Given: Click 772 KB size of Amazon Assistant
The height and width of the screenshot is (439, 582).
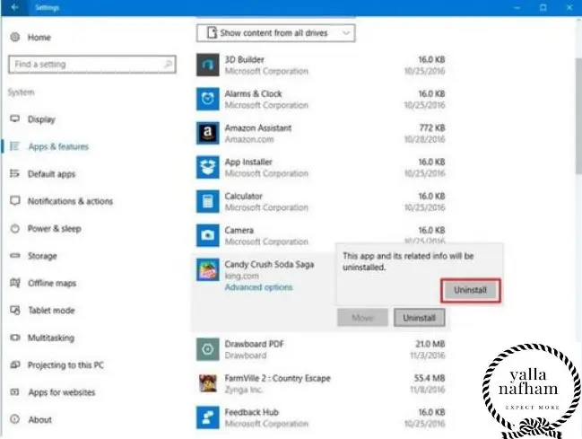Looking at the screenshot, I should tap(431, 127).
